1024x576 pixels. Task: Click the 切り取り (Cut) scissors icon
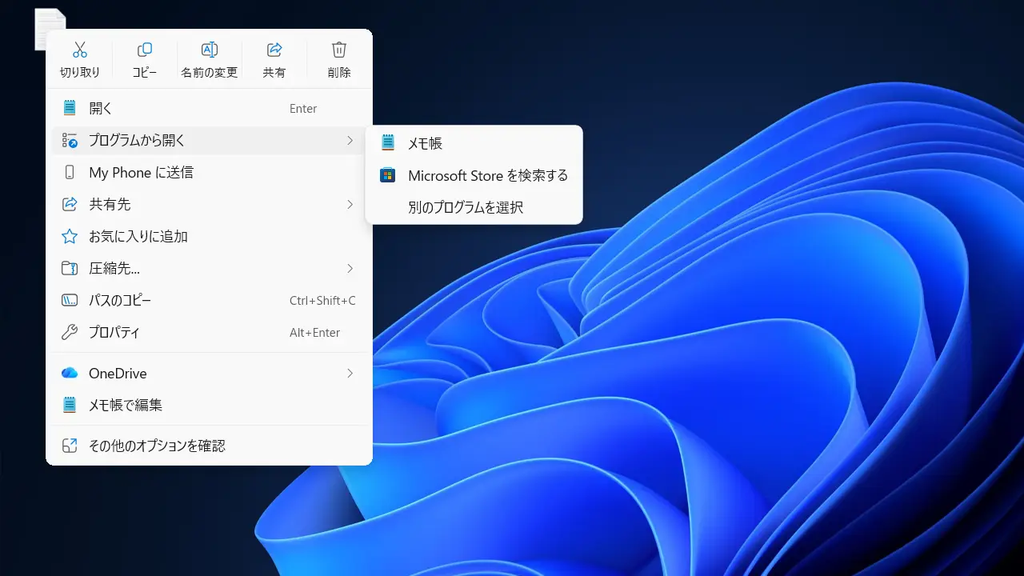click(x=80, y=50)
